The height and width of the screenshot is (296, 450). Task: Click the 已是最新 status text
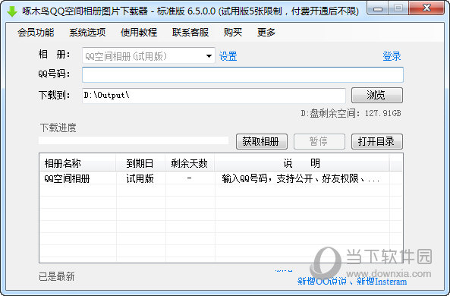[x=57, y=276]
